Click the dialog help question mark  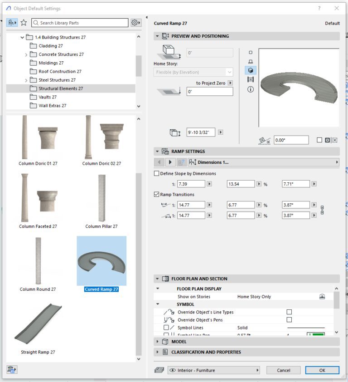(319, 8)
